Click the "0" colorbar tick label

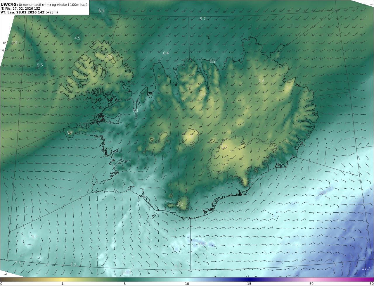coord(1,284)
